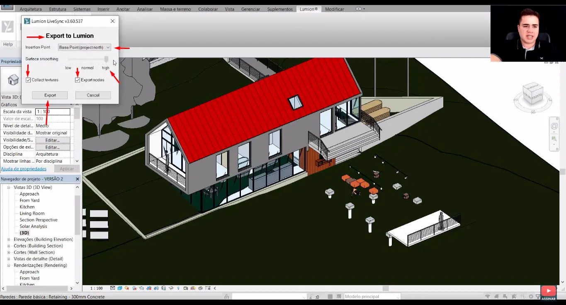The height and width of the screenshot is (305, 566).
Task: Click the Escala da vista 1:100 field
Action: coord(53,112)
